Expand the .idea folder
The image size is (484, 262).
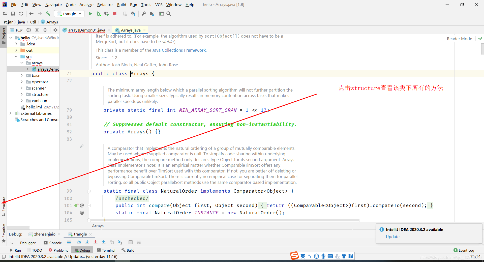(16, 44)
